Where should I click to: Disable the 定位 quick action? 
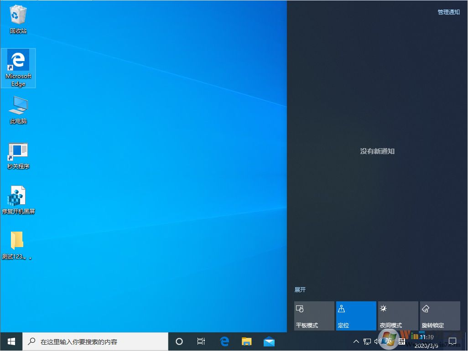pyautogui.click(x=356, y=315)
